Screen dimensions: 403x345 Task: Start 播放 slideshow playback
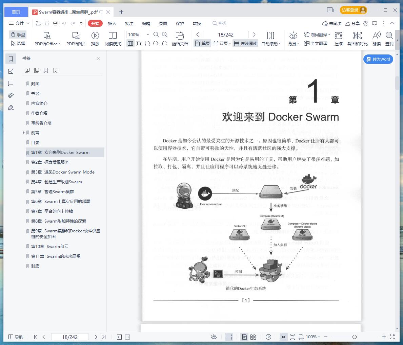click(x=95, y=39)
